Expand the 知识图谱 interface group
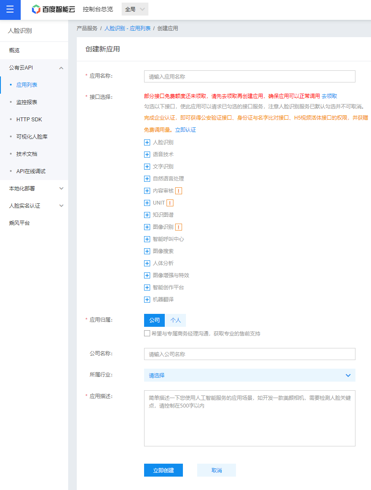The height and width of the screenshot is (490, 371). point(147,215)
